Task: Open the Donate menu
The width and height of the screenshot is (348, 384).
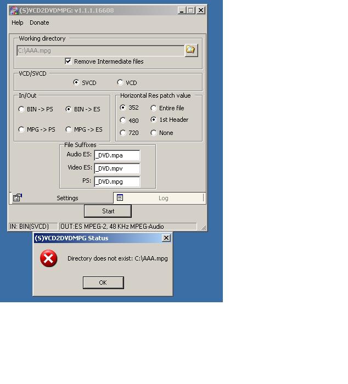Action: 39,22
